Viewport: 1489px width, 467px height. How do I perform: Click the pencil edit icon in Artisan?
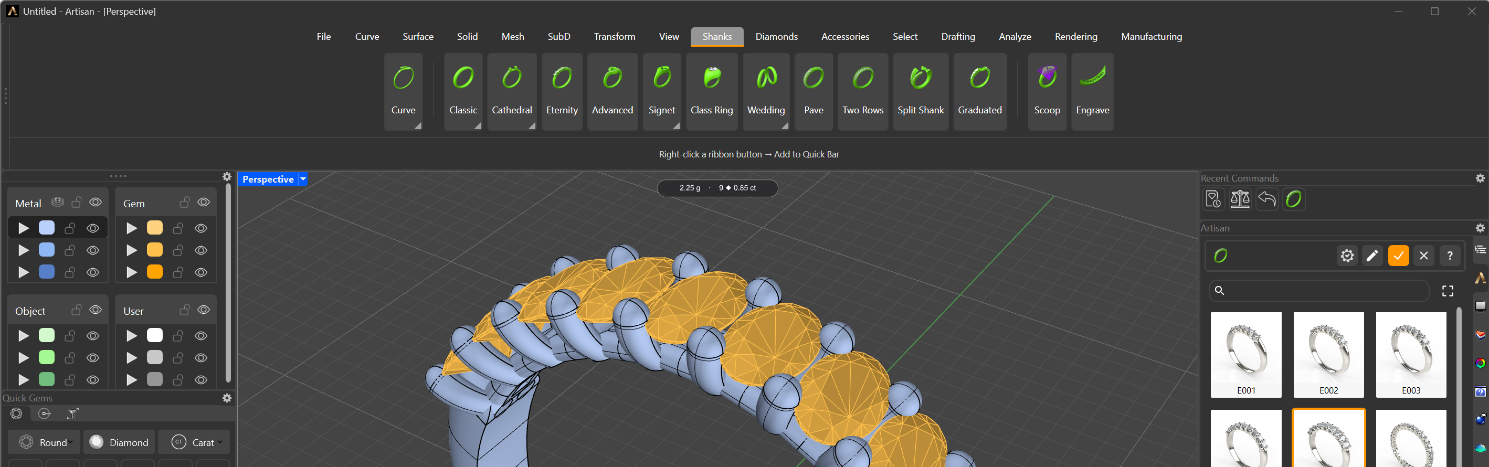pos(1372,256)
